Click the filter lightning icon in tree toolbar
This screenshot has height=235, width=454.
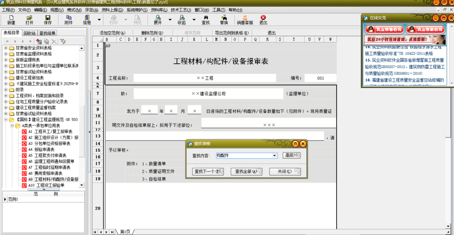coord(63,42)
